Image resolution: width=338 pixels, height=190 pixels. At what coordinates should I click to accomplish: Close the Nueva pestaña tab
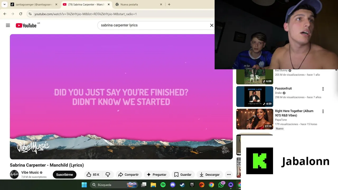[161, 4]
